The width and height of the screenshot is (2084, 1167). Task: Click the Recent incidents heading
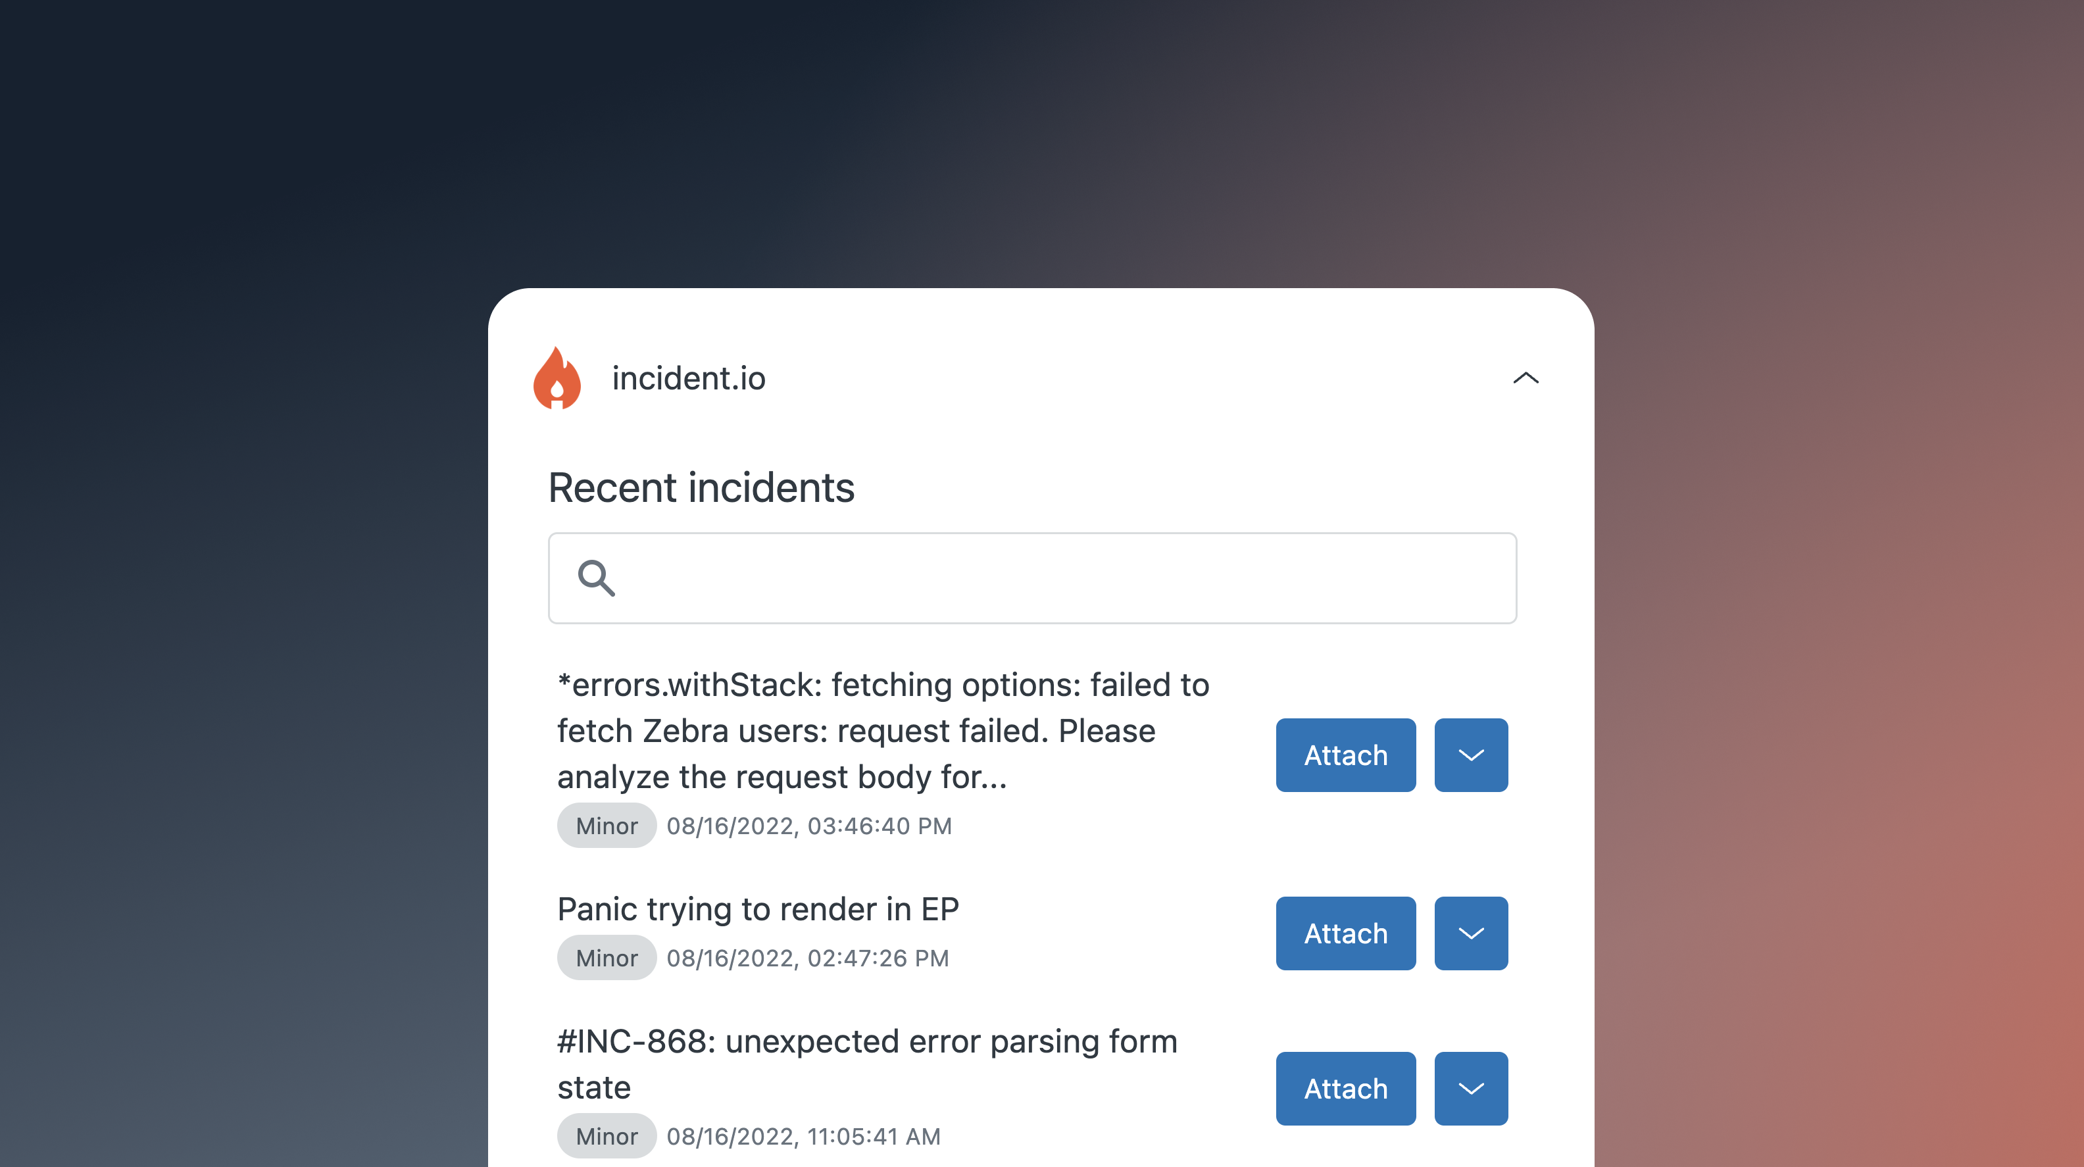pyautogui.click(x=701, y=487)
